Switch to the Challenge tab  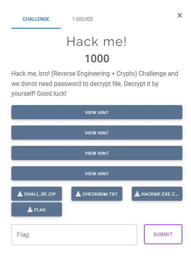click(36, 19)
